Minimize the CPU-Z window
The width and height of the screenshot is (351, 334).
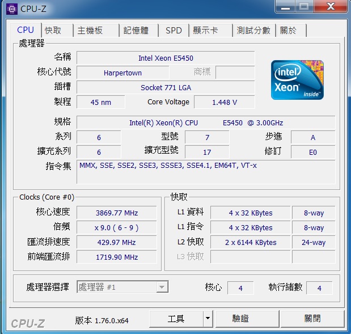pyautogui.click(x=285, y=7)
